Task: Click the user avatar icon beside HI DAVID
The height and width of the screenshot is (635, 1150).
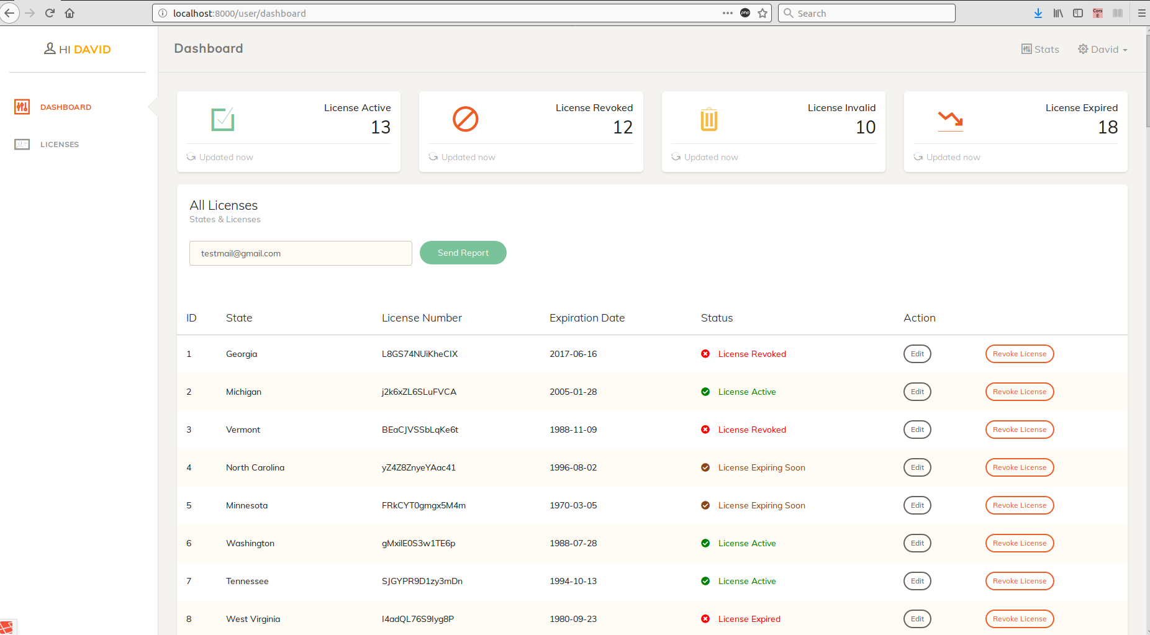Action: coord(50,48)
